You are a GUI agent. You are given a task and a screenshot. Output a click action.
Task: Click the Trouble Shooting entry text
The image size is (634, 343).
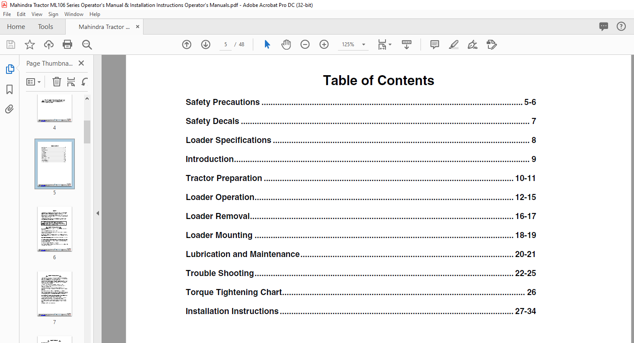pos(220,273)
